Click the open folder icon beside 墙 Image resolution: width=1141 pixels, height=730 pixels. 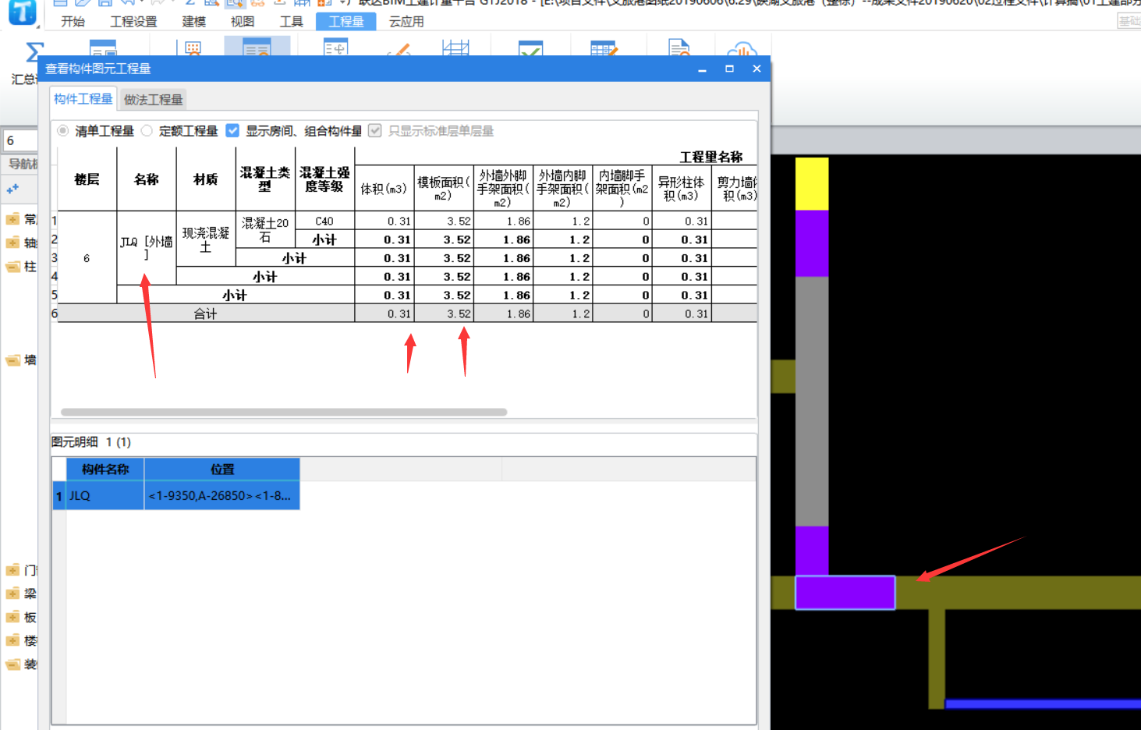tap(12, 360)
